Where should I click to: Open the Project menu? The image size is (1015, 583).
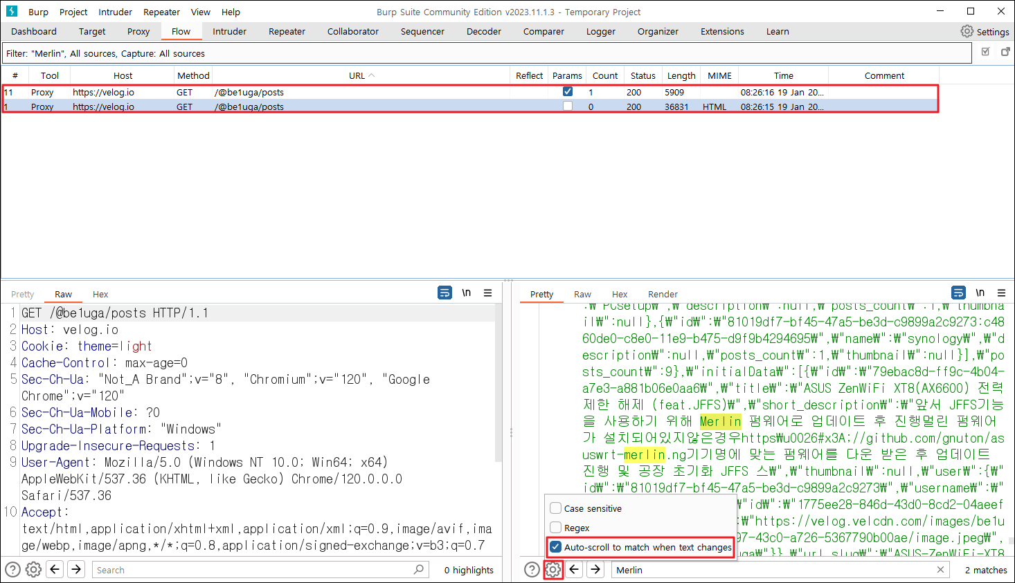pyautogui.click(x=73, y=12)
